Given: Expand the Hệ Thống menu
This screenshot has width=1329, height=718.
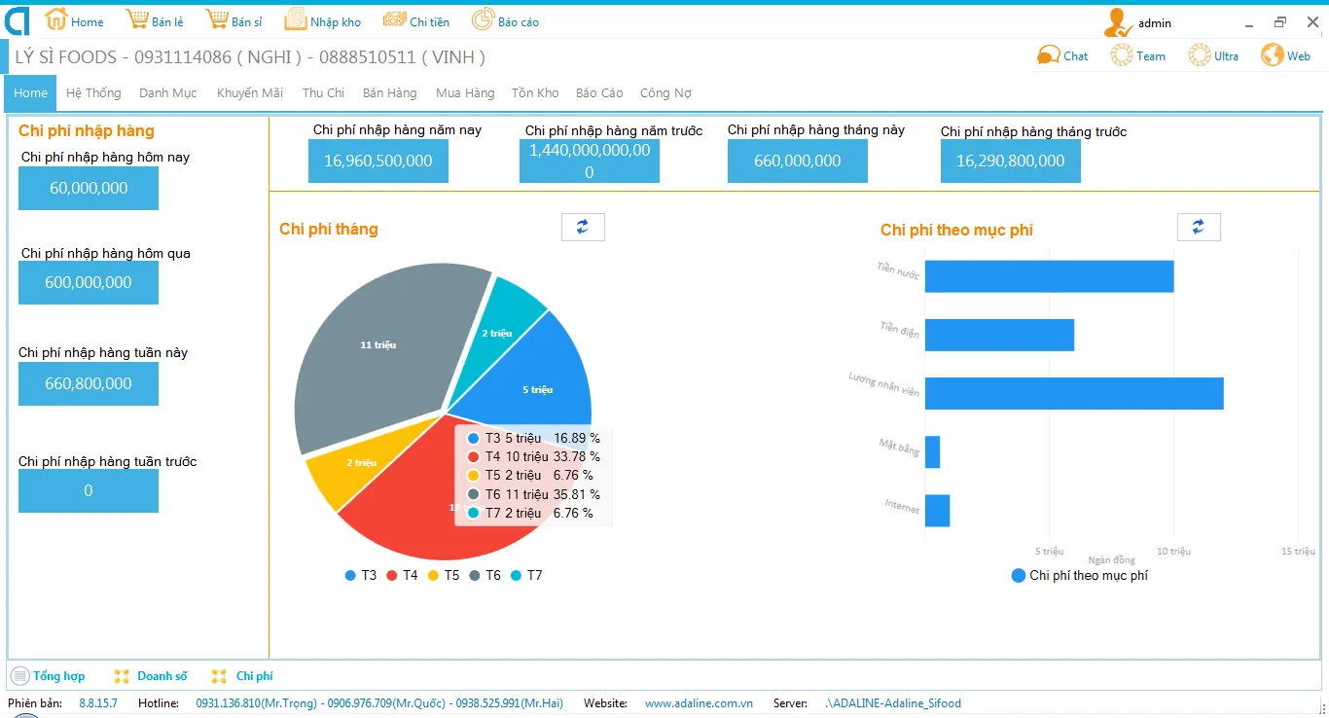Looking at the screenshot, I should [93, 93].
